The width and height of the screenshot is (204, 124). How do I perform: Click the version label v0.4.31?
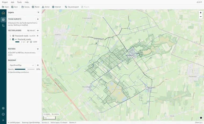[199, 2]
